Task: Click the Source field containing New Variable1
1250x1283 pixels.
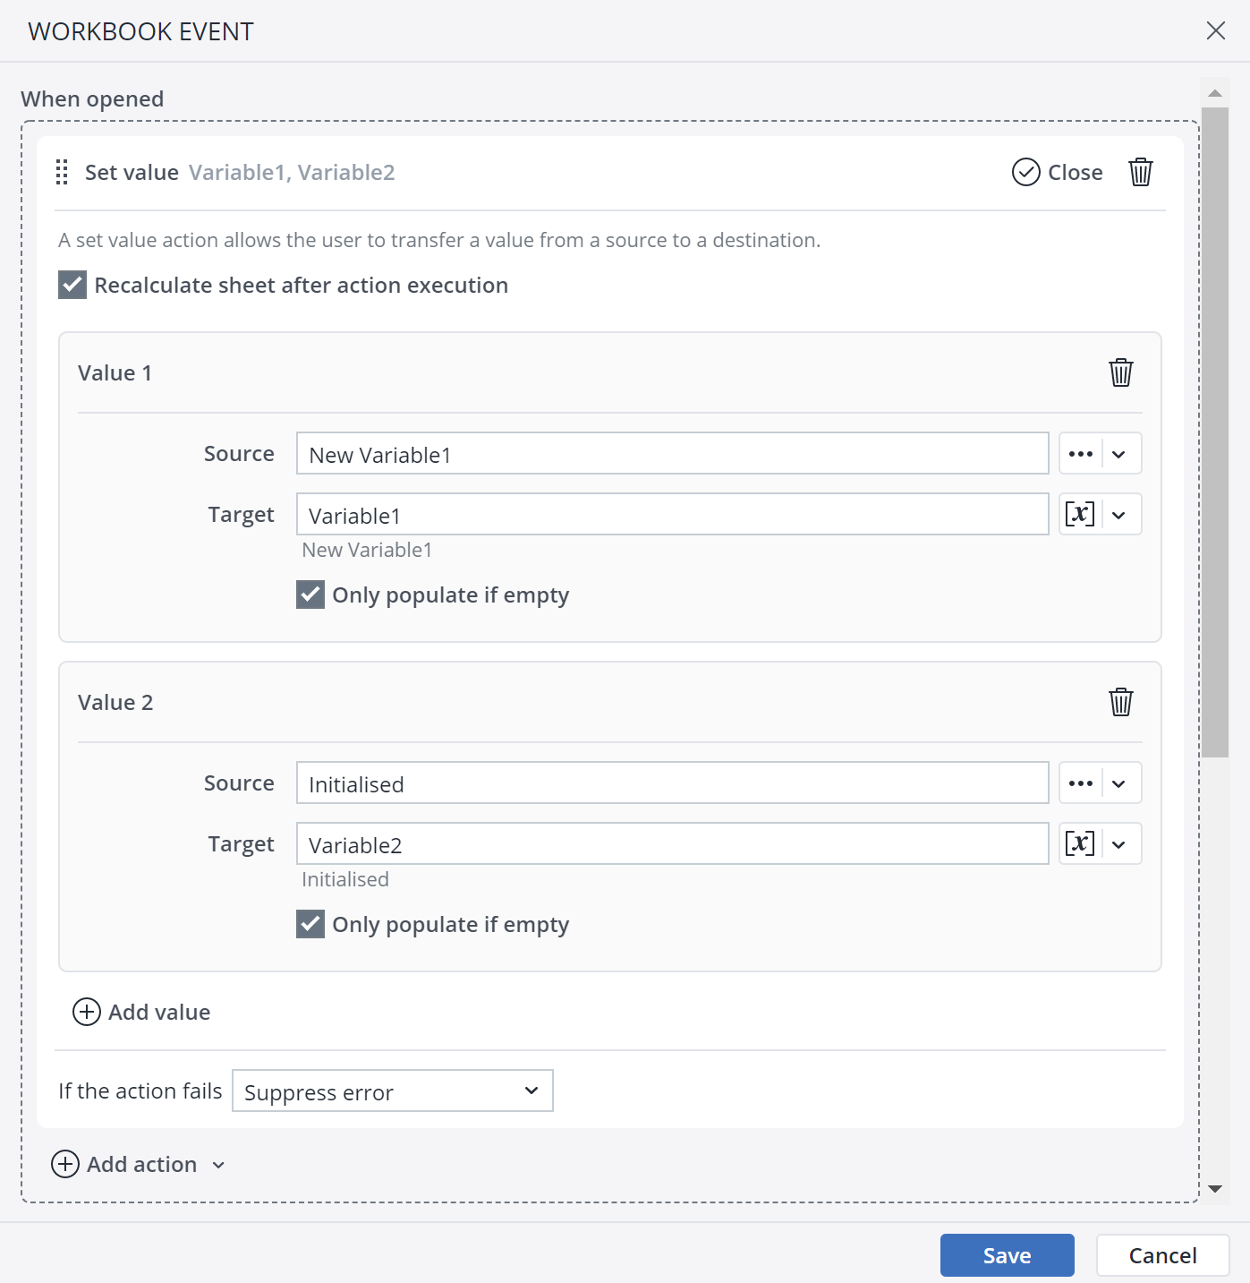Action: 673,454
